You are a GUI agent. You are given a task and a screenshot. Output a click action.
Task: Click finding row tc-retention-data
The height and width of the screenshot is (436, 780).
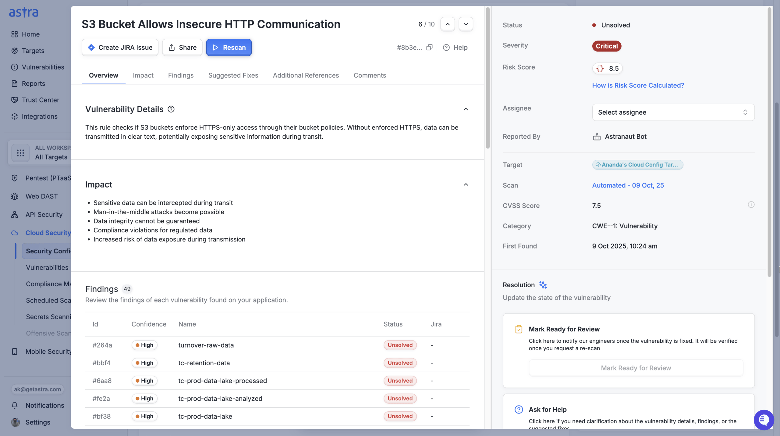point(277,363)
